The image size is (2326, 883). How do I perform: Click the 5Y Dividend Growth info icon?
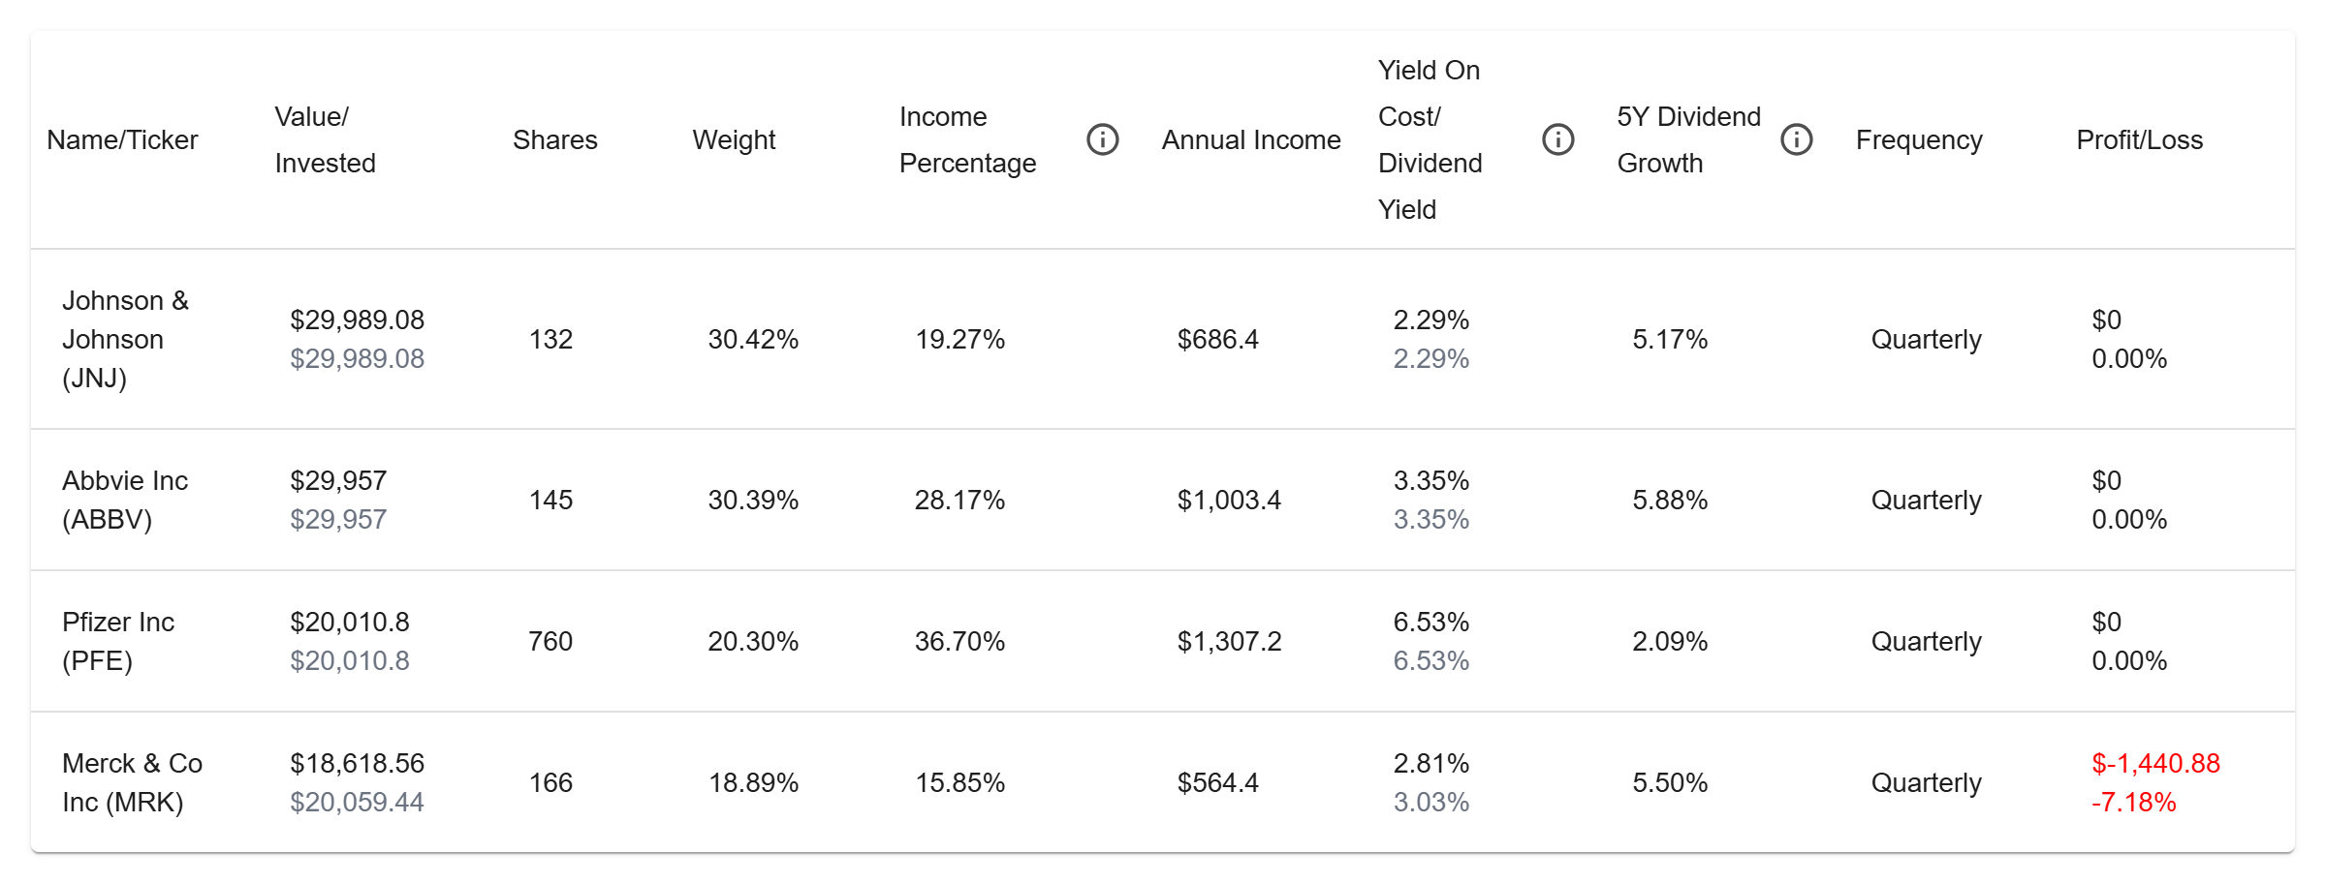[x=1796, y=139]
